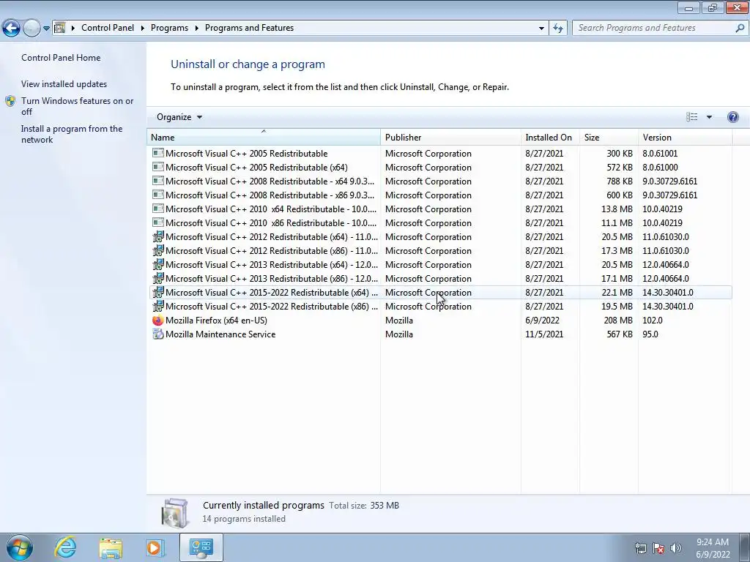The width and height of the screenshot is (750, 562).
Task: Click version 14.30.30401.0 of x86 2015-2022 row
Action: [x=668, y=307]
